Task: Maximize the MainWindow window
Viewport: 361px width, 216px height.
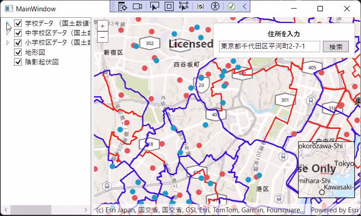Action: [x=320, y=9]
